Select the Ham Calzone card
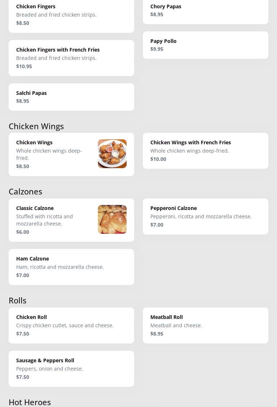Image resolution: width=277 pixels, height=407 pixels. pyautogui.click(x=71, y=267)
